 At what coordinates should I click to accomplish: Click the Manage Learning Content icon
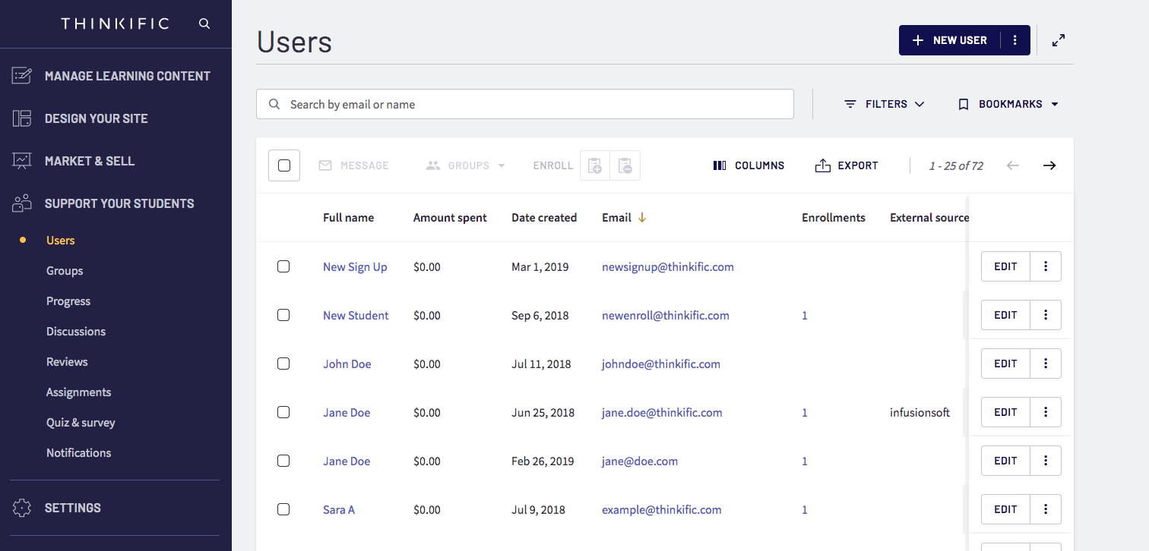(22, 76)
